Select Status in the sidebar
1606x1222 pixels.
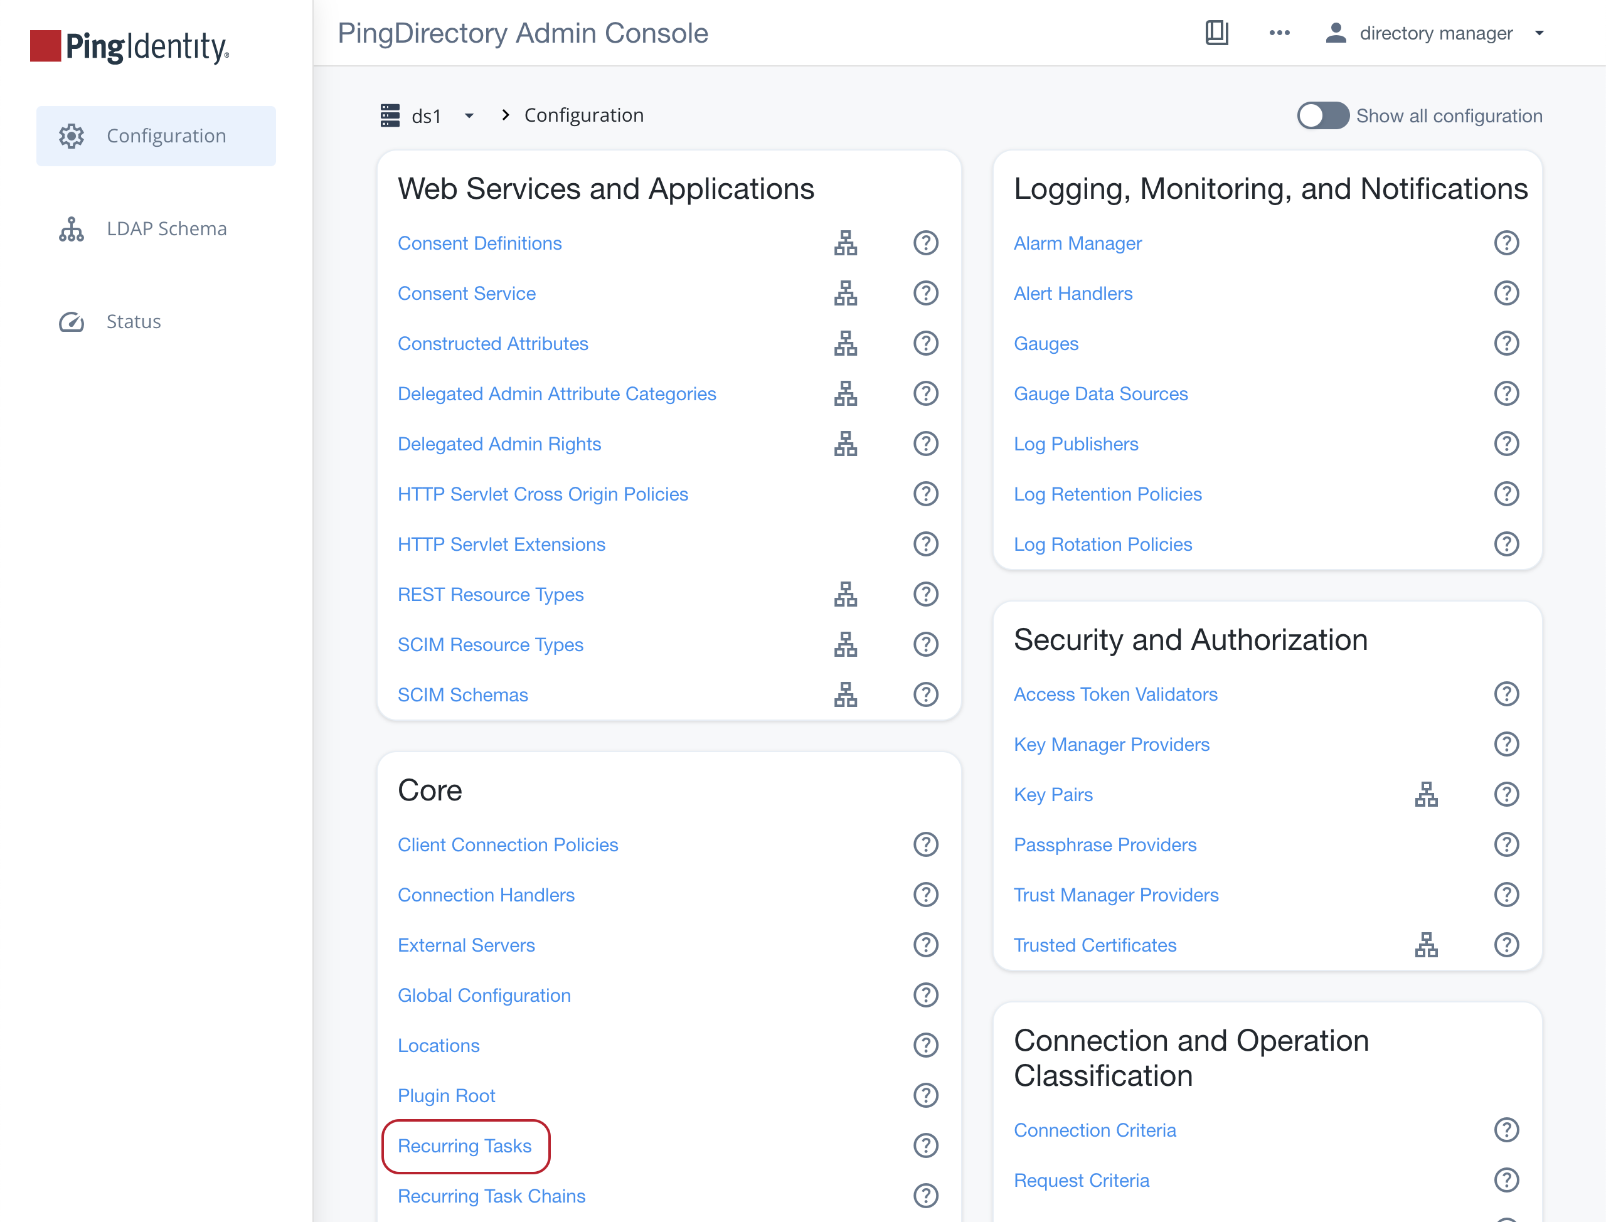click(x=133, y=321)
